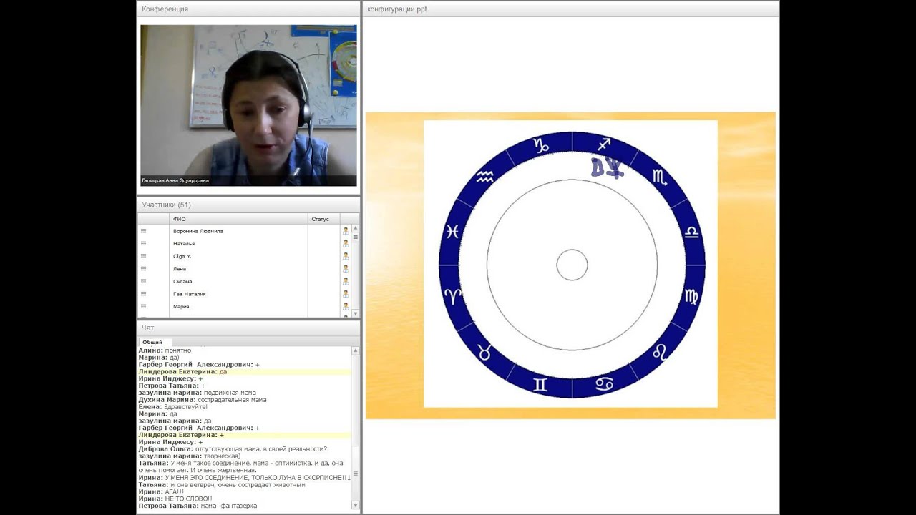916x515 pixels.
Task: Click the chat scrollbar thumb
Action: click(x=356, y=474)
